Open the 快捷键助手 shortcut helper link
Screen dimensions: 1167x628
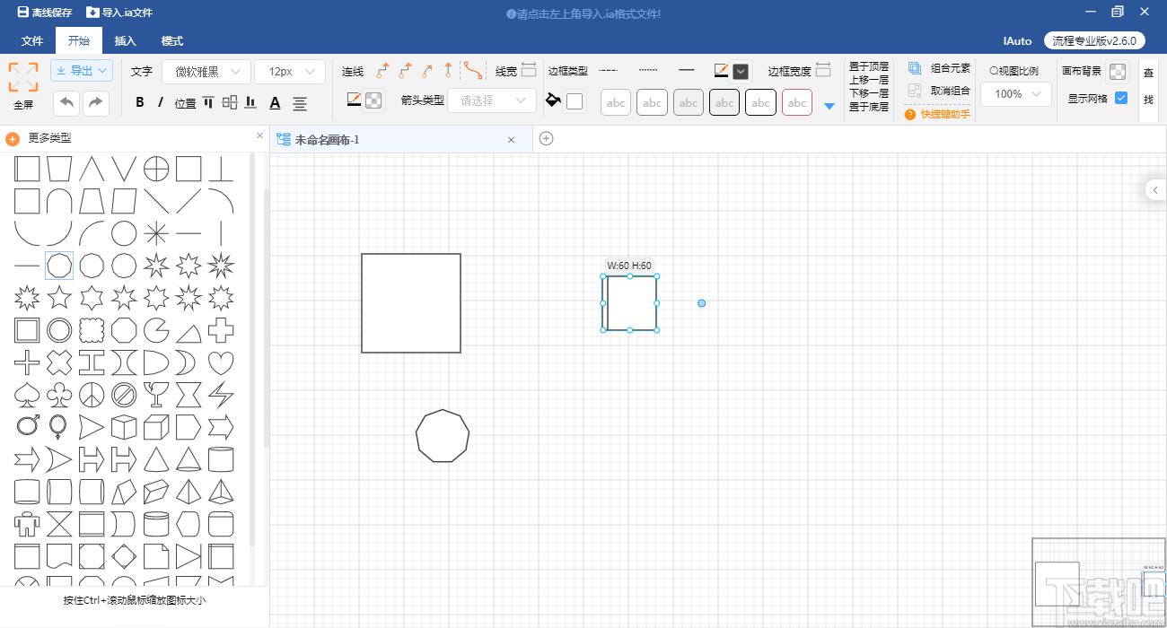click(938, 114)
